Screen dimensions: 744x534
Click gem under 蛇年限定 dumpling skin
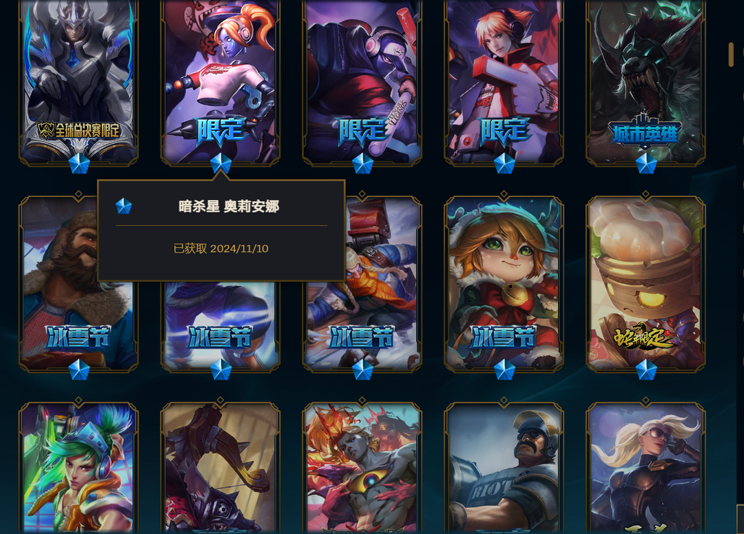pos(645,370)
